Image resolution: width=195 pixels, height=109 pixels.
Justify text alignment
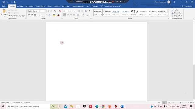(x=74, y=15)
